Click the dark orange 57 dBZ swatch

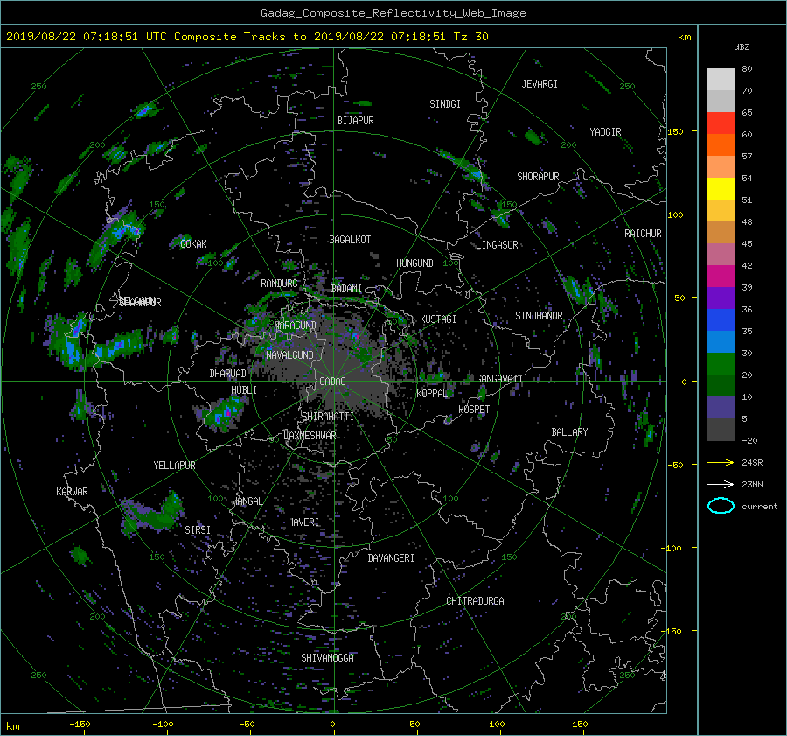(721, 144)
